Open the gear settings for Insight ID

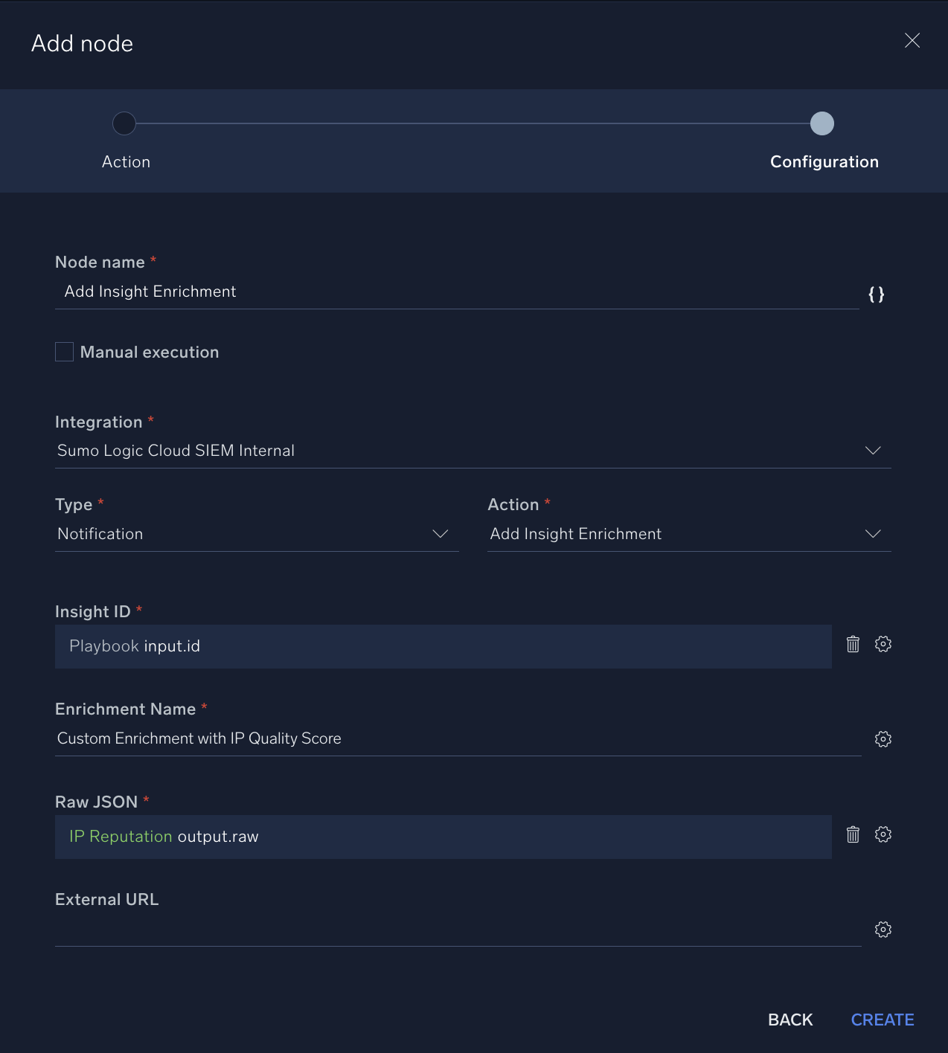click(883, 644)
